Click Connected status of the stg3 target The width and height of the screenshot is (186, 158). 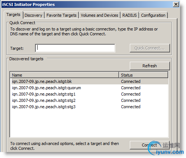point(131,107)
